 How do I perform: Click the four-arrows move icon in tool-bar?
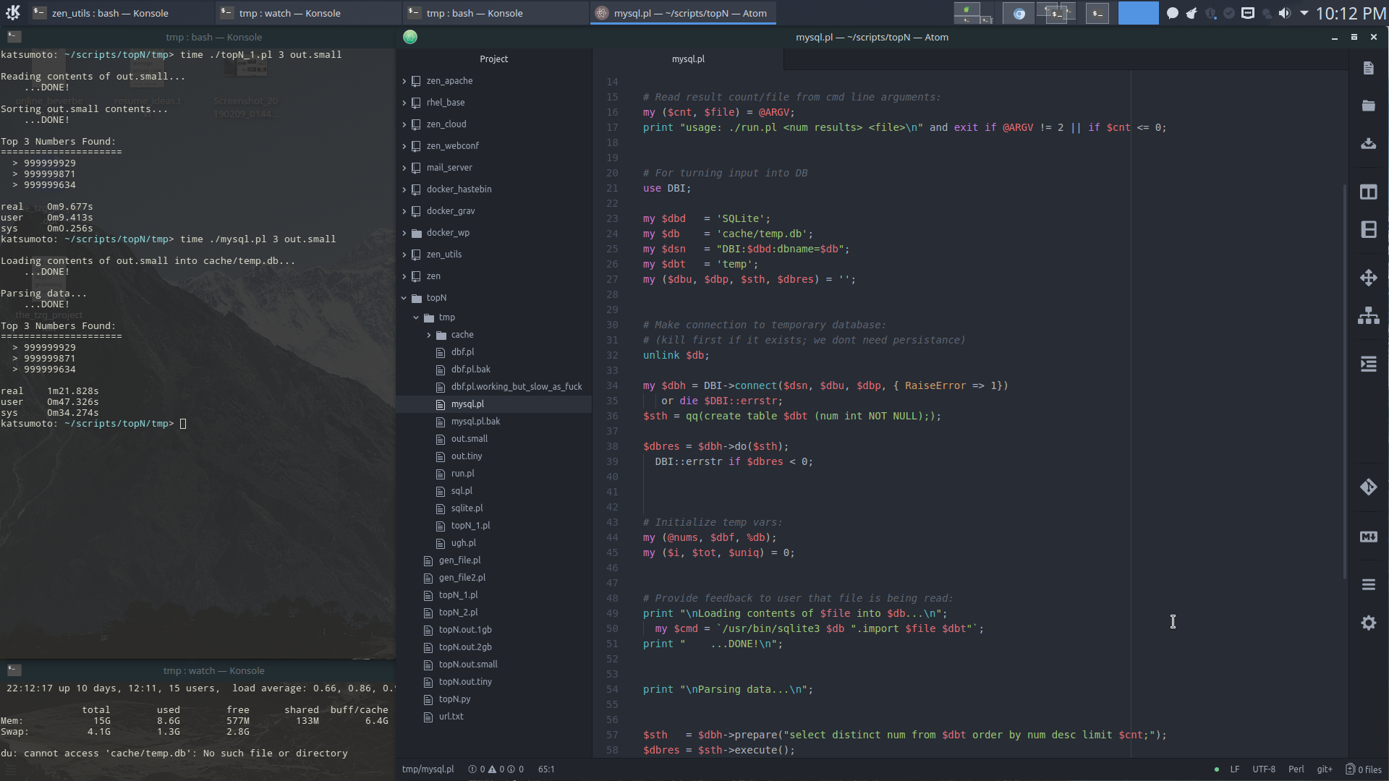click(x=1368, y=278)
